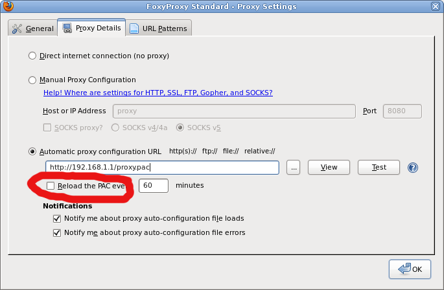The height and width of the screenshot is (290, 444).
Task: Click the 'http(s)://' text label
Action: (x=183, y=151)
